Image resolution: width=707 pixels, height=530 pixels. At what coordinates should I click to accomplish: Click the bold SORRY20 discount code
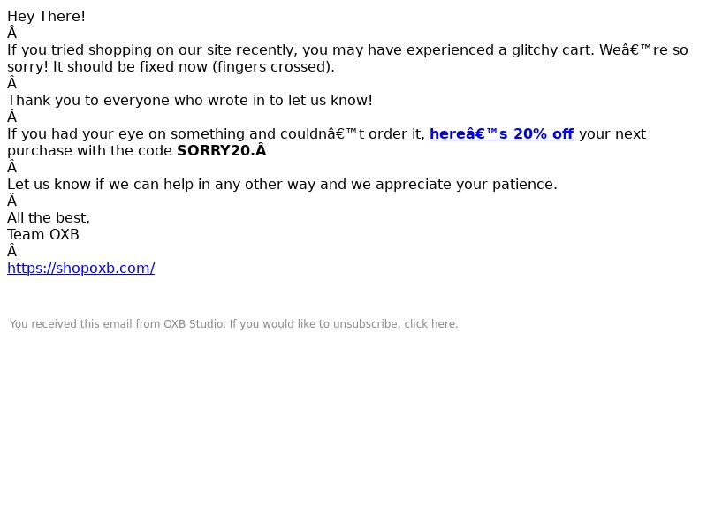click(216, 150)
